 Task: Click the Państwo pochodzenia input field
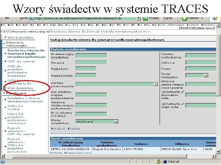click(x=201, y=56)
